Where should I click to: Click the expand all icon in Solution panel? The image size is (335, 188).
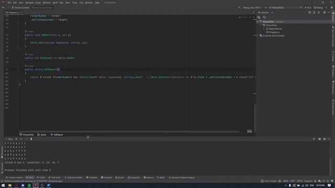tap(314, 13)
